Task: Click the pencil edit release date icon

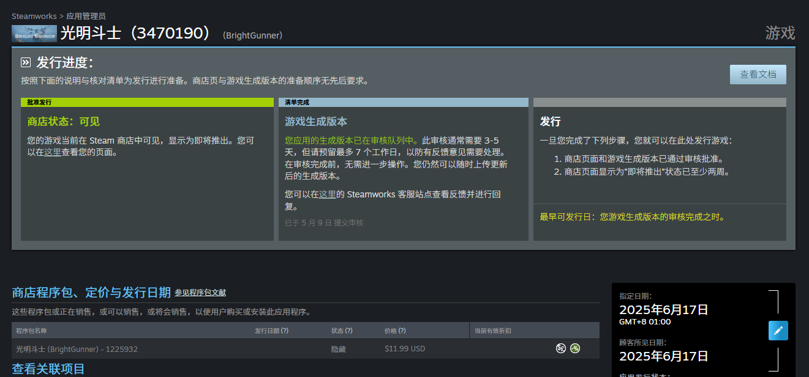Action: pos(778,331)
